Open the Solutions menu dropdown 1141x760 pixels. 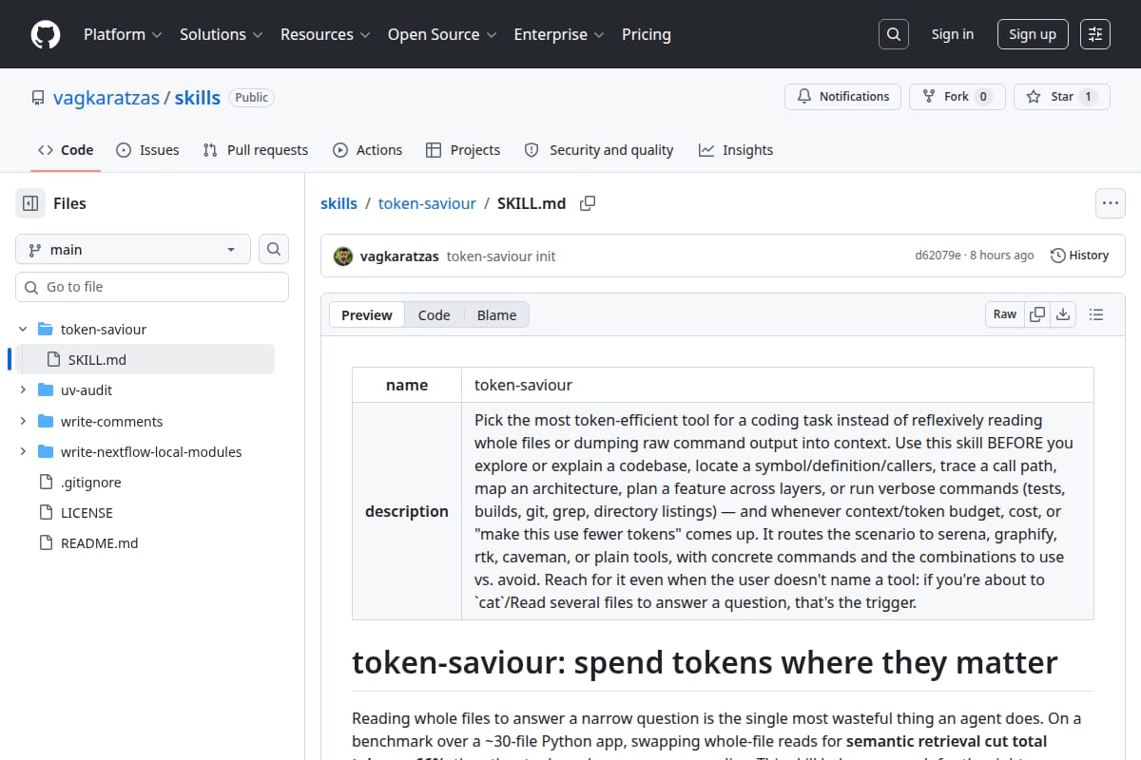click(221, 34)
